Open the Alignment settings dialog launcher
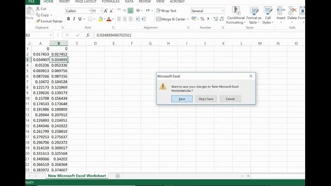 click(188, 27)
